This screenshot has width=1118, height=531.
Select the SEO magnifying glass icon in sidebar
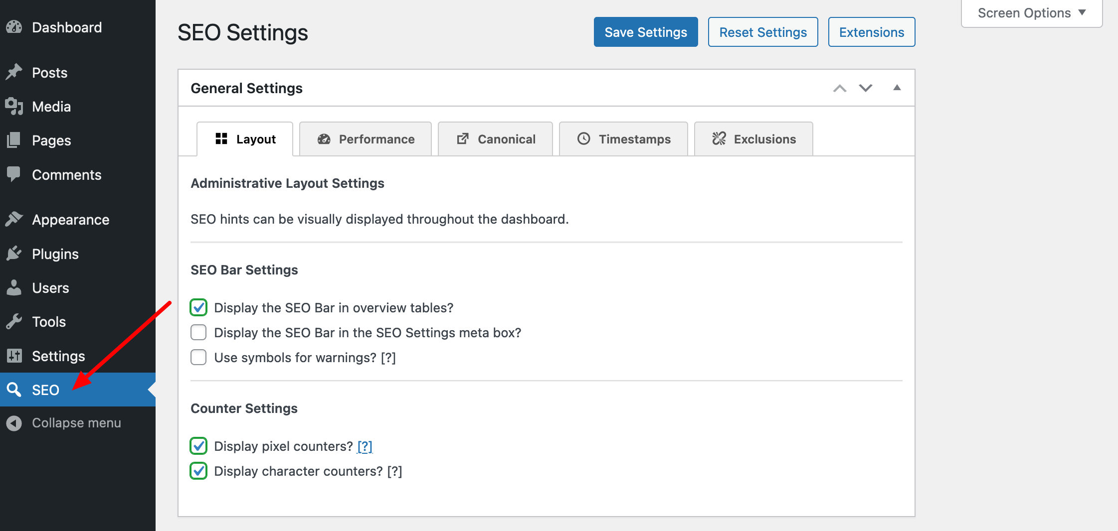[x=14, y=390]
